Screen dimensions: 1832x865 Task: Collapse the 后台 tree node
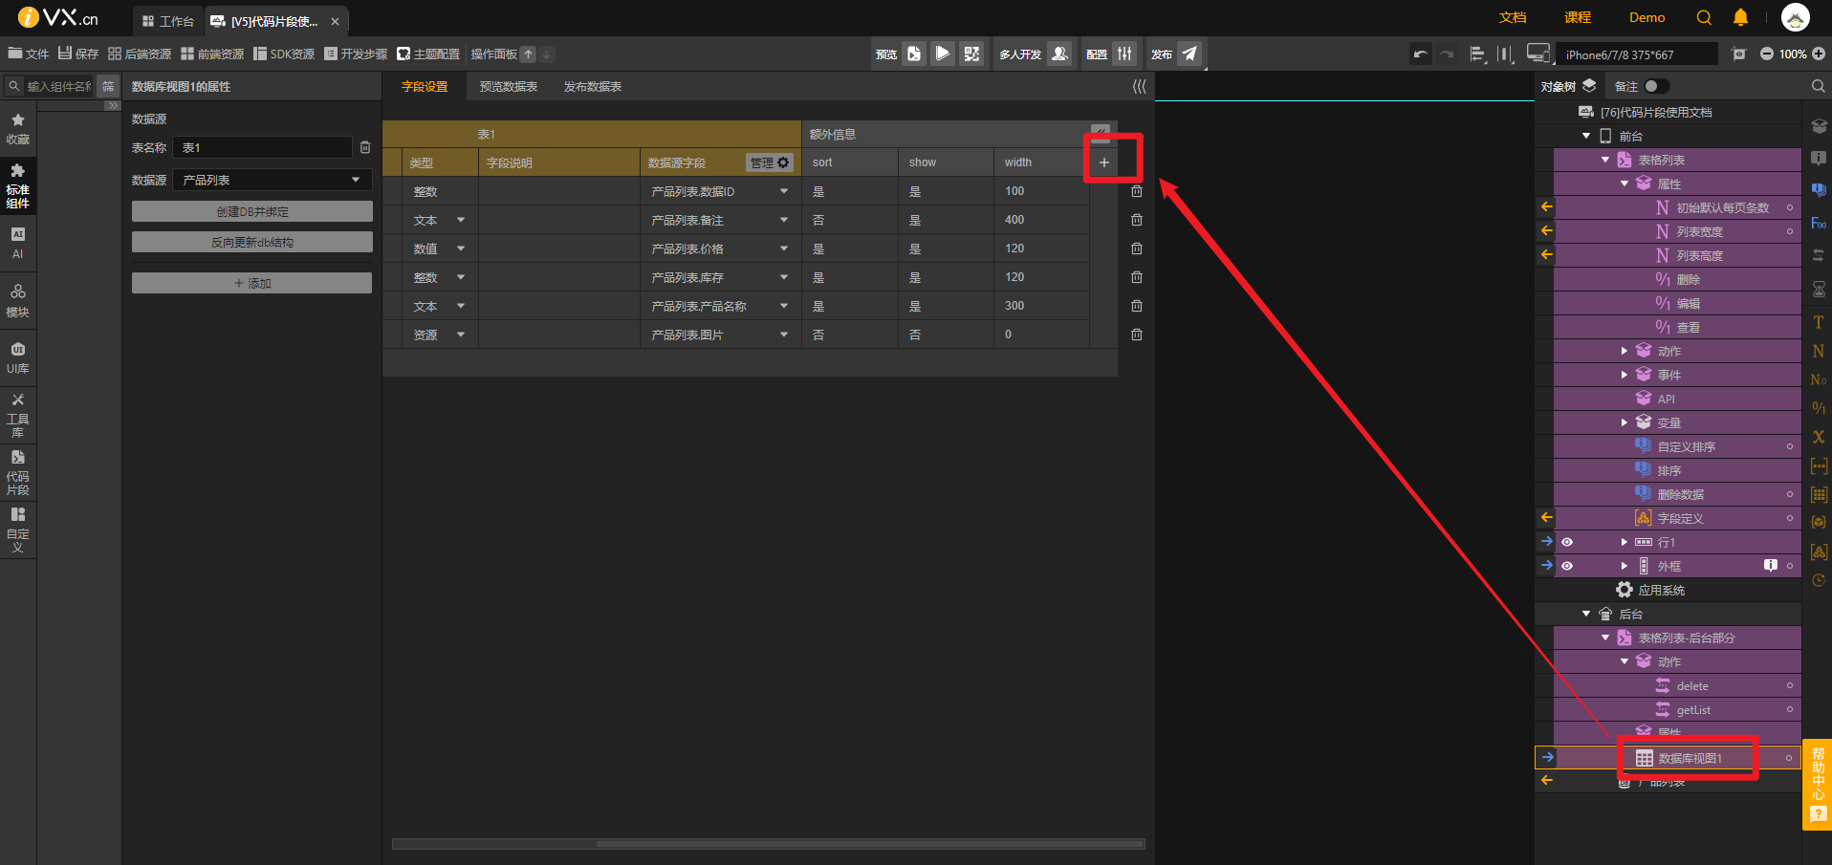pyautogui.click(x=1586, y=614)
